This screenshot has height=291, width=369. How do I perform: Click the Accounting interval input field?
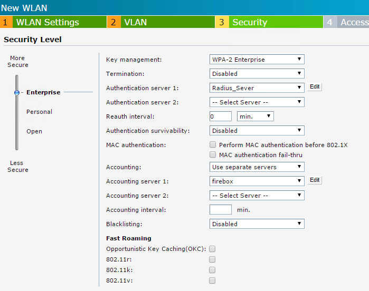click(221, 210)
